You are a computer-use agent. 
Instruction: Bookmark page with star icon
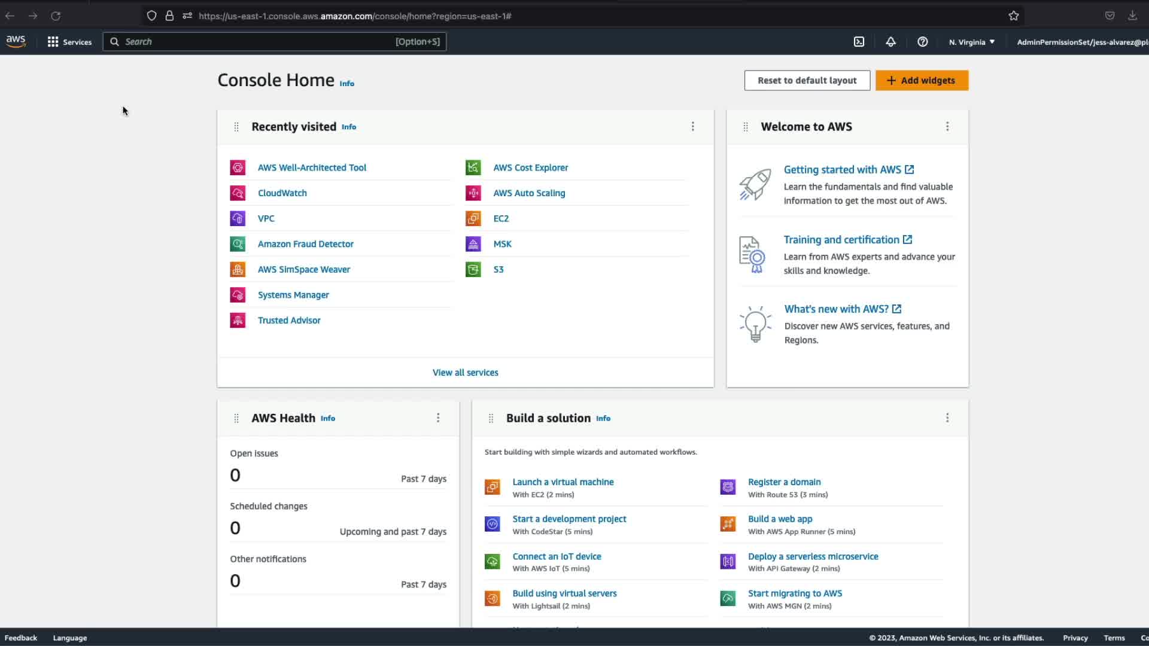point(1013,16)
